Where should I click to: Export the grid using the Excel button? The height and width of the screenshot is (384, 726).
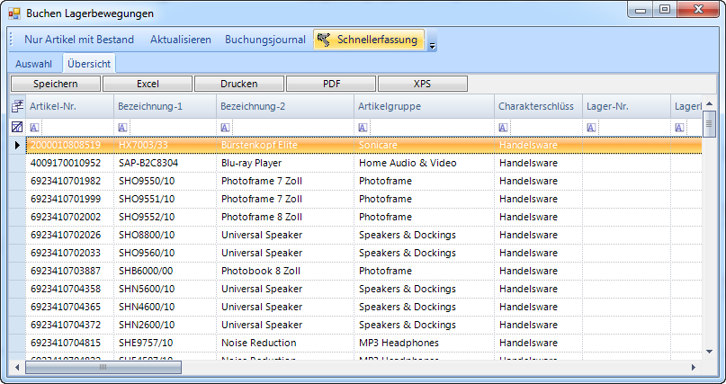click(x=148, y=84)
